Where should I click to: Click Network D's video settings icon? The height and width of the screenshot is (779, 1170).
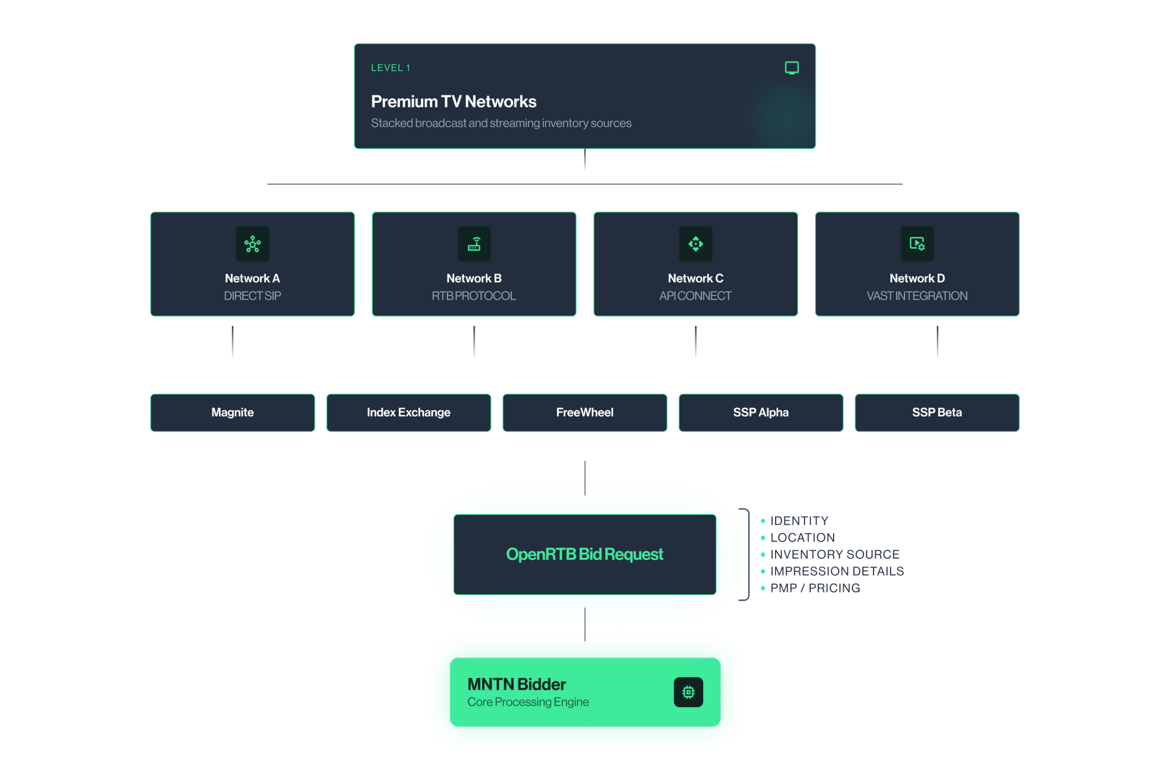click(917, 244)
